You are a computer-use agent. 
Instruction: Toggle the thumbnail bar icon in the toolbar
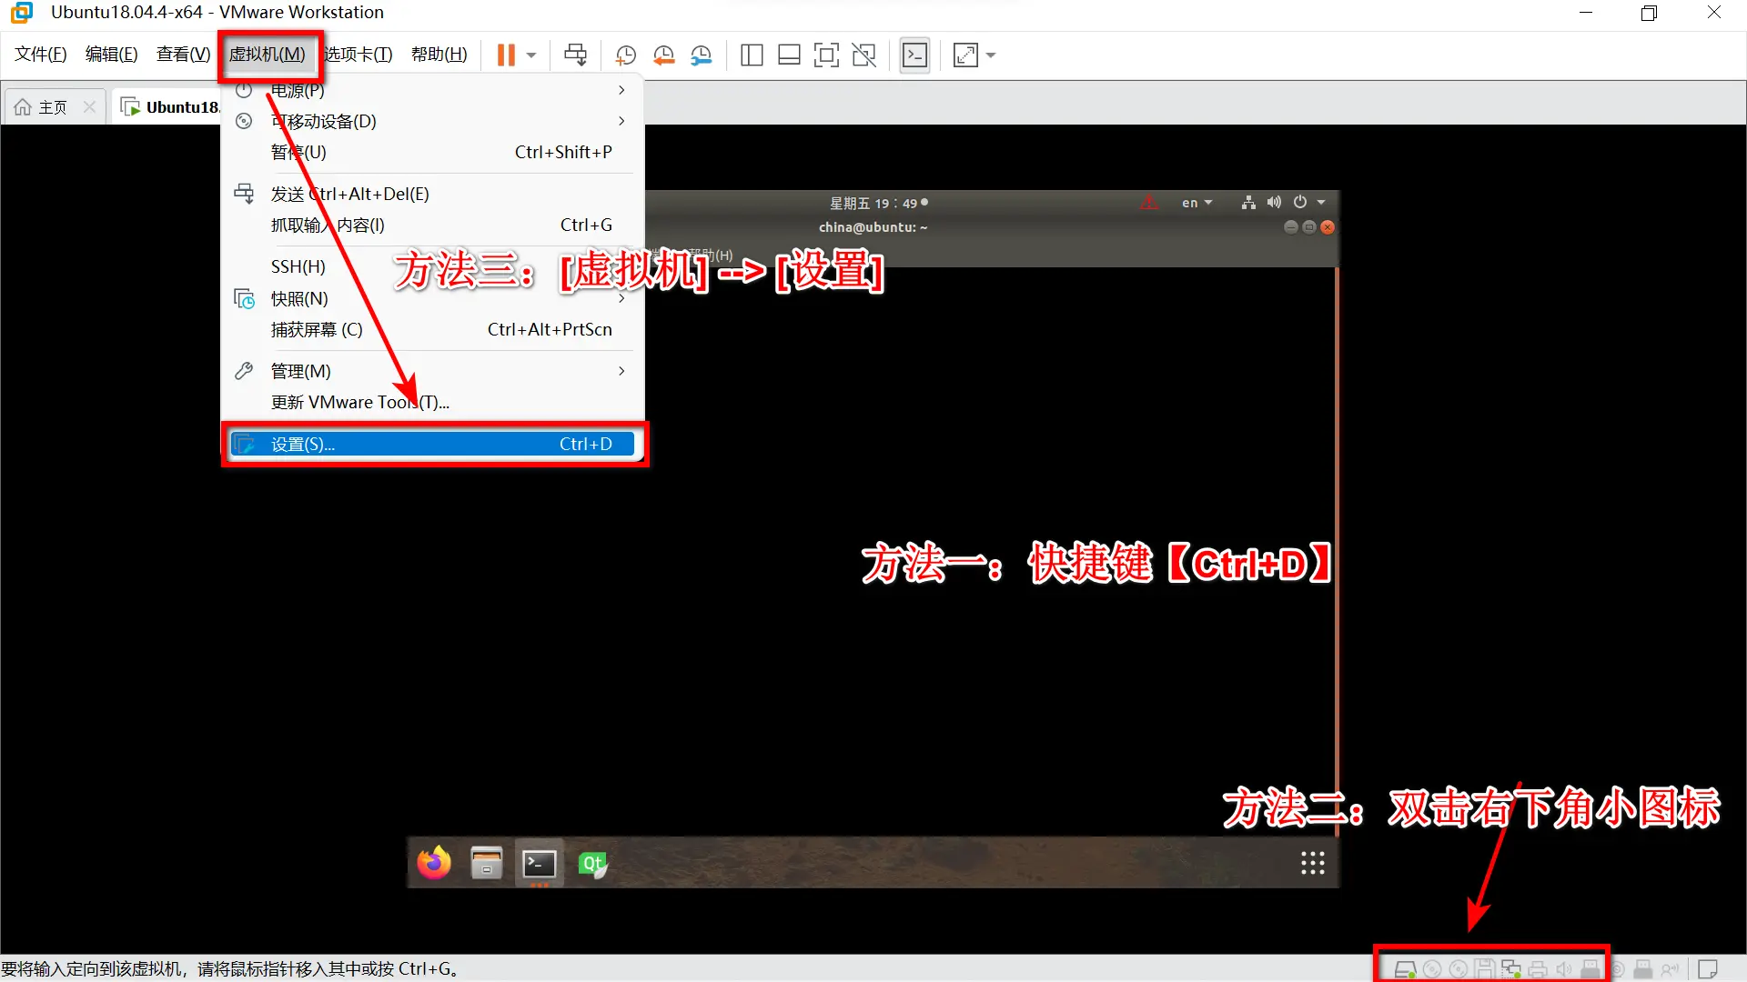[x=789, y=55]
